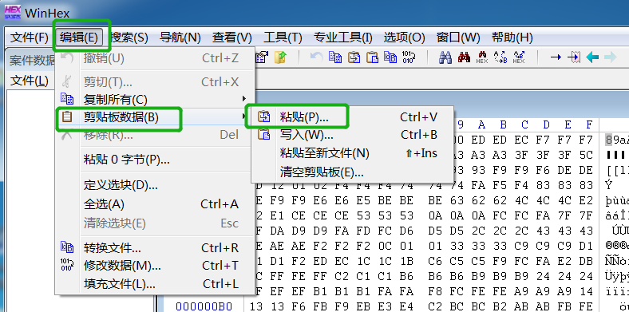Click the red binoculars search icon

(464, 57)
